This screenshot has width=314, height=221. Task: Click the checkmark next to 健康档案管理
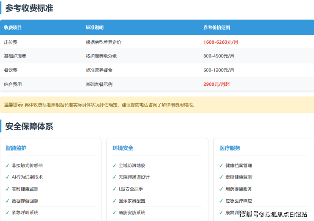point(221,165)
